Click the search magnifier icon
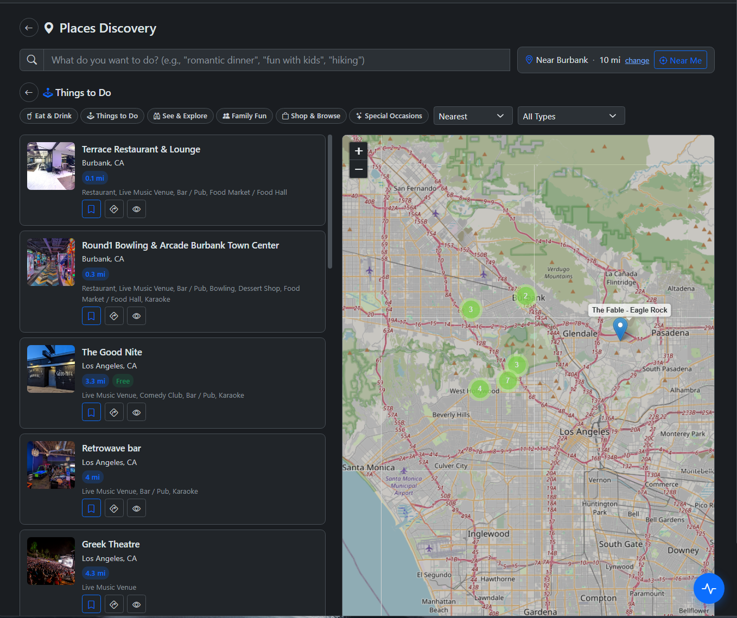 click(32, 60)
